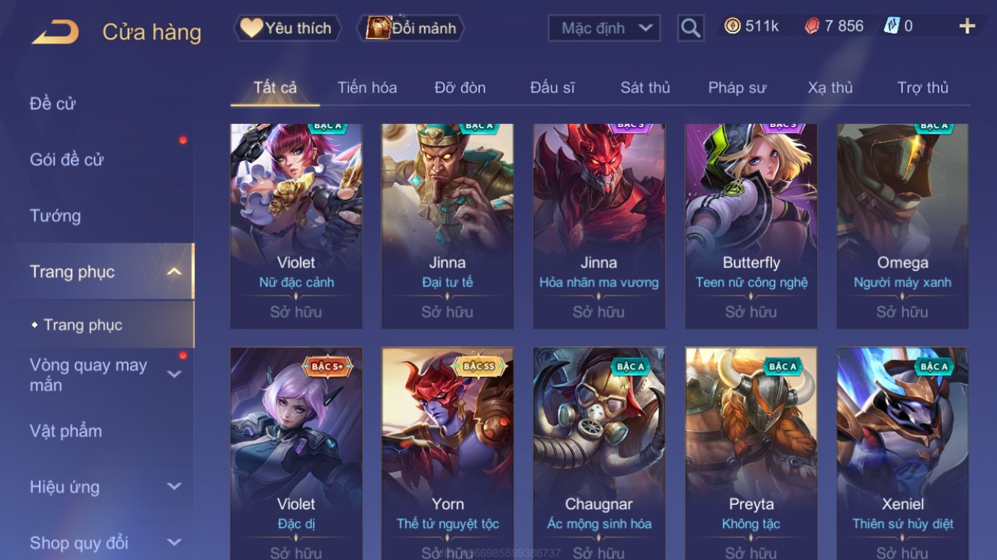This screenshot has height=560, width=997.
Task: Tap the blue voucher currency icon
Action: click(x=892, y=26)
